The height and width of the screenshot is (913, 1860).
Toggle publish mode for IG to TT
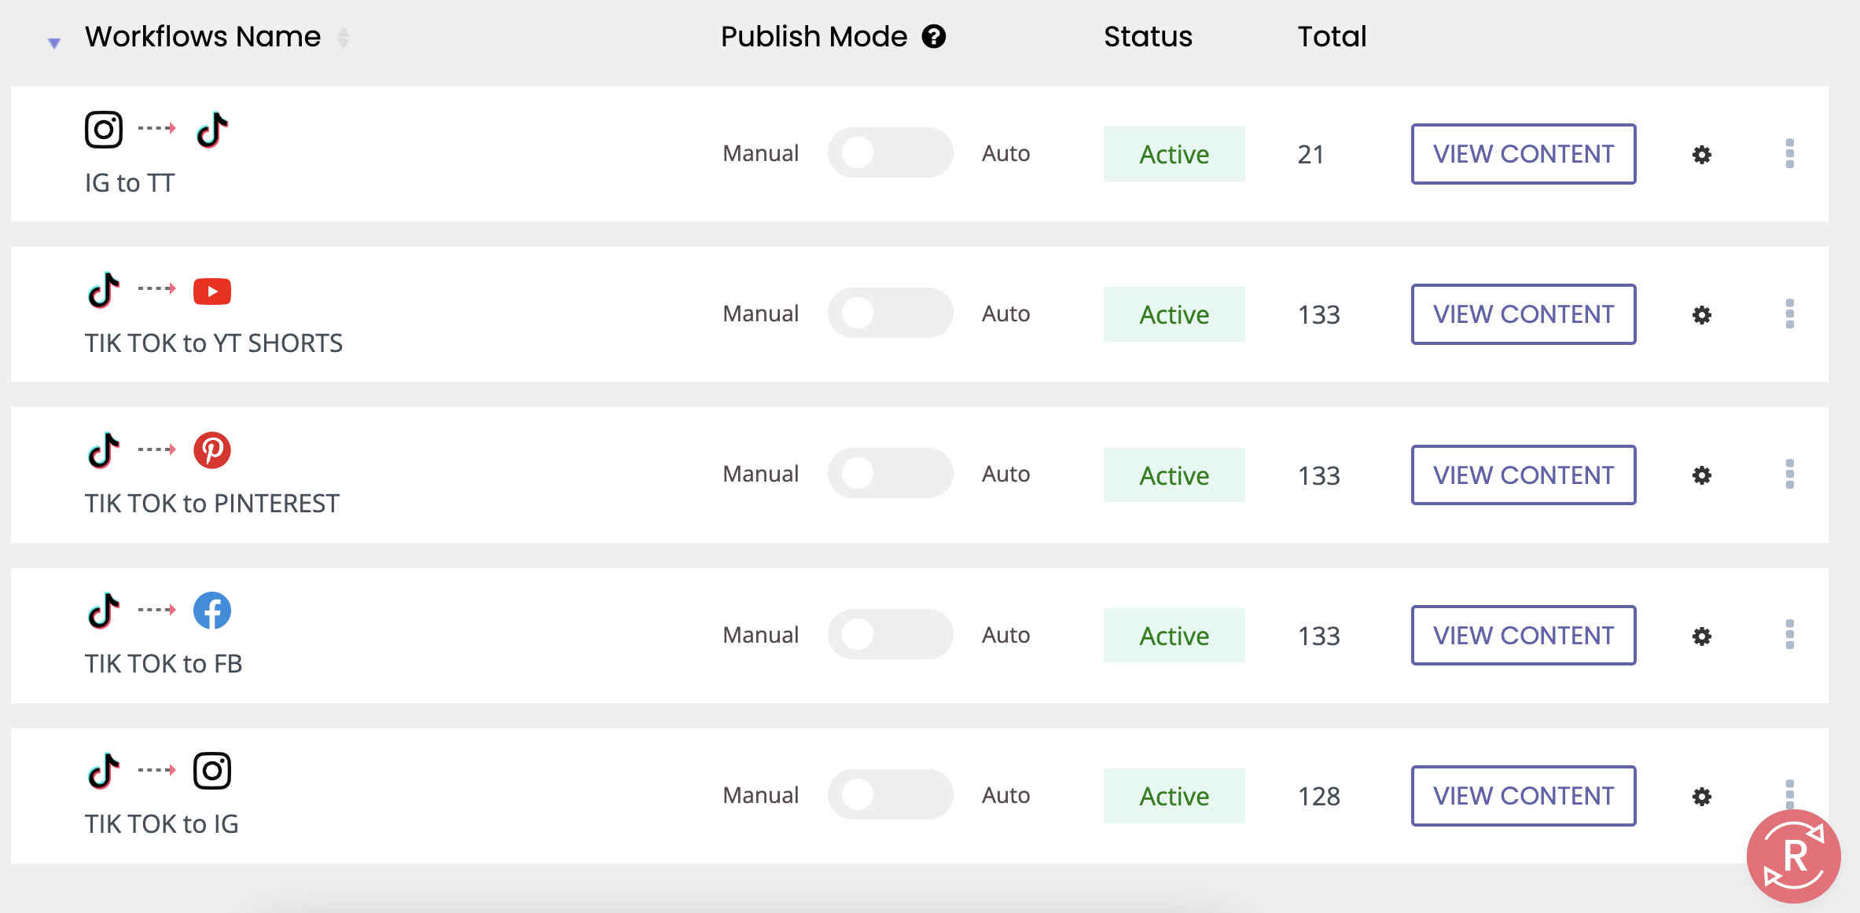(890, 153)
